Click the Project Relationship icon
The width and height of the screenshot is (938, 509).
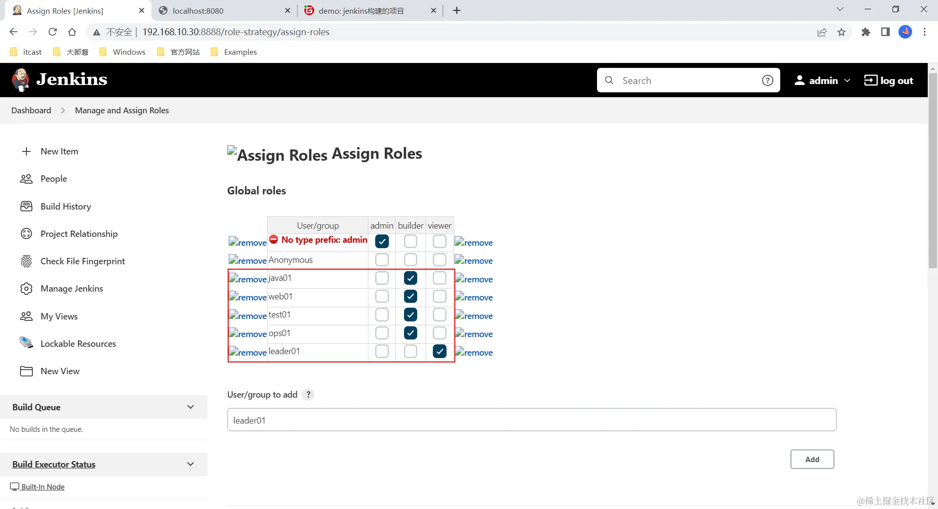pyautogui.click(x=26, y=233)
